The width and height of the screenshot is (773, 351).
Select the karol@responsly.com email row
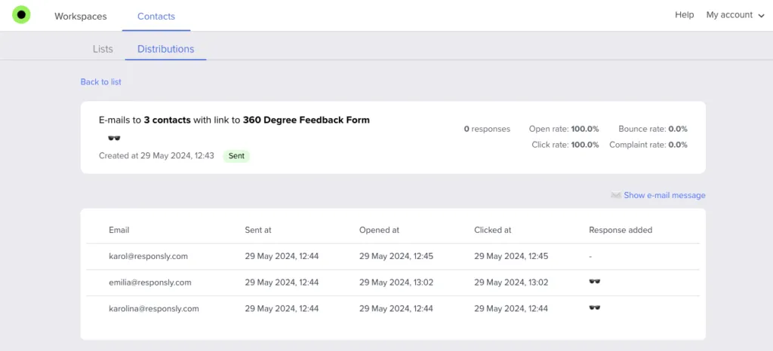148,256
